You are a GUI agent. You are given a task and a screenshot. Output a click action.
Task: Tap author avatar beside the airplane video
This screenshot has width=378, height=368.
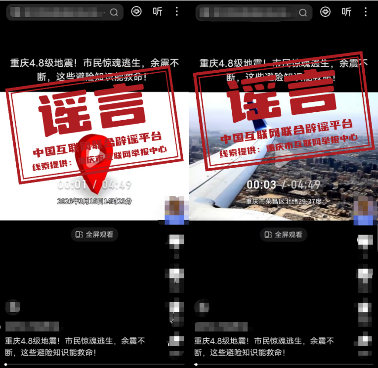pos(365,210)
